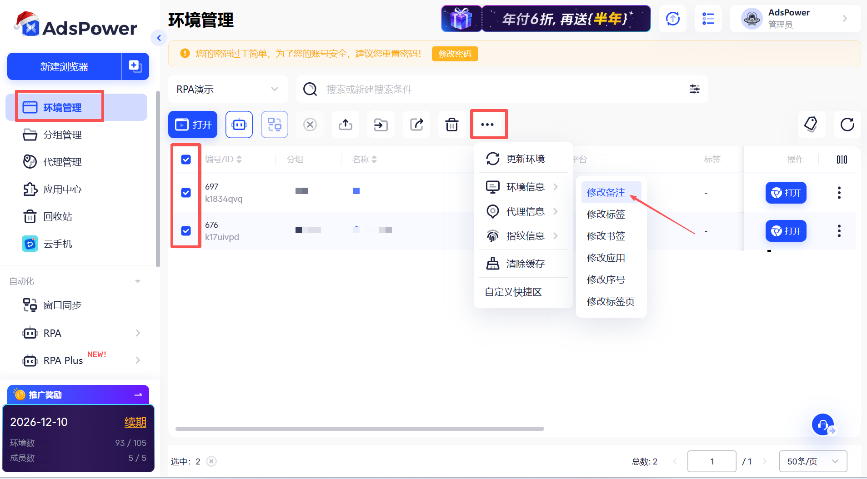Click the window sync icon in the toolbar
Image resolution: width=867 pixels, height=479 pixels.
(x=274, y=124)
